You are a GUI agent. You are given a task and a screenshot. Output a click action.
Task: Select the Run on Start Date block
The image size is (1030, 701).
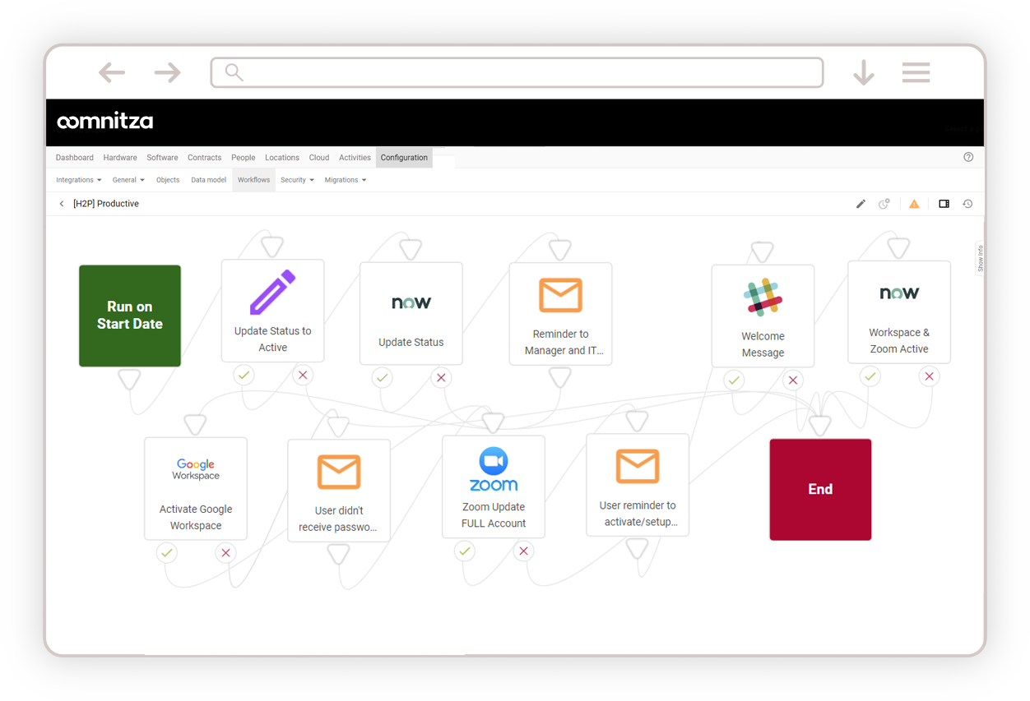pos(130,316)
